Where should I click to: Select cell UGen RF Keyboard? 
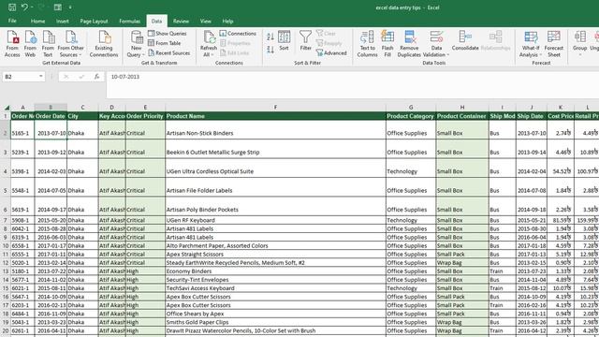(x=275, y=220)
